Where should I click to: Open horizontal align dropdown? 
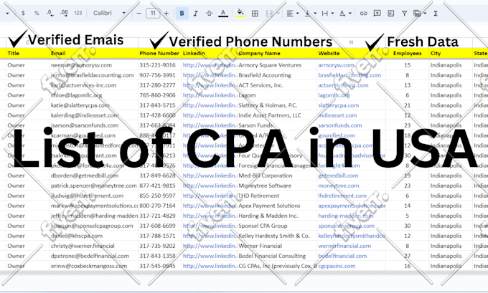pos(293,14)
